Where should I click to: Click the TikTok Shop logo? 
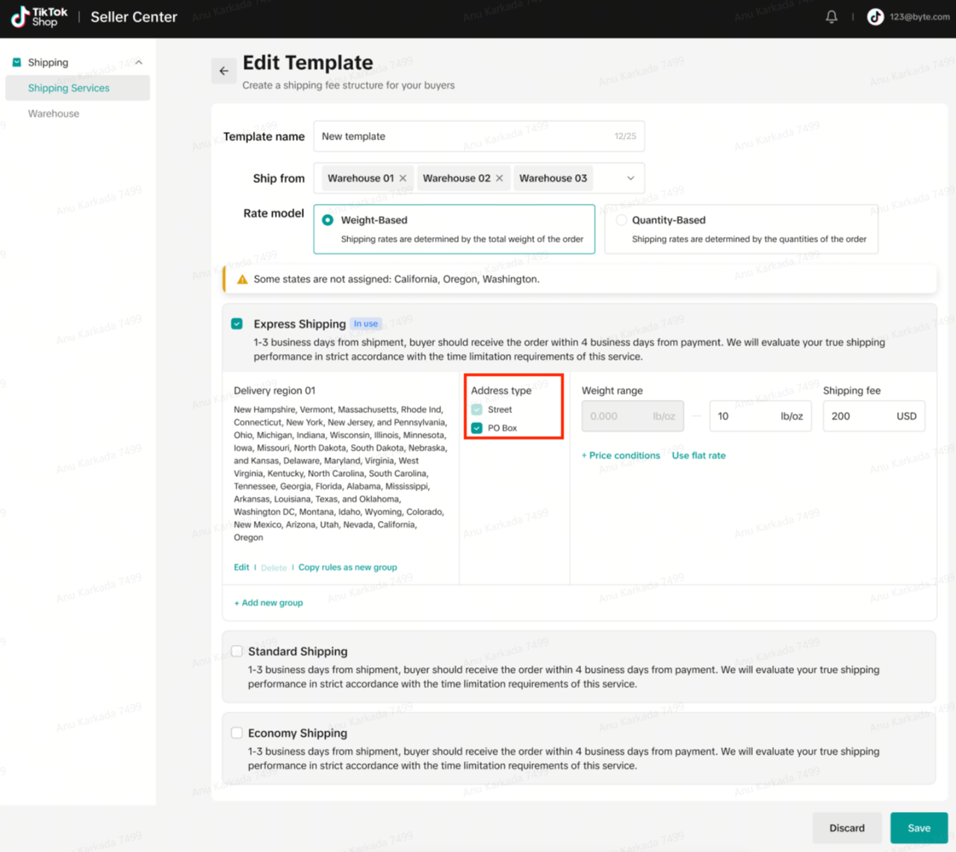[40, 16]
